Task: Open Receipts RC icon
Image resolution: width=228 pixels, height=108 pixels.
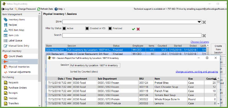Action: click(x=5, y=93)
